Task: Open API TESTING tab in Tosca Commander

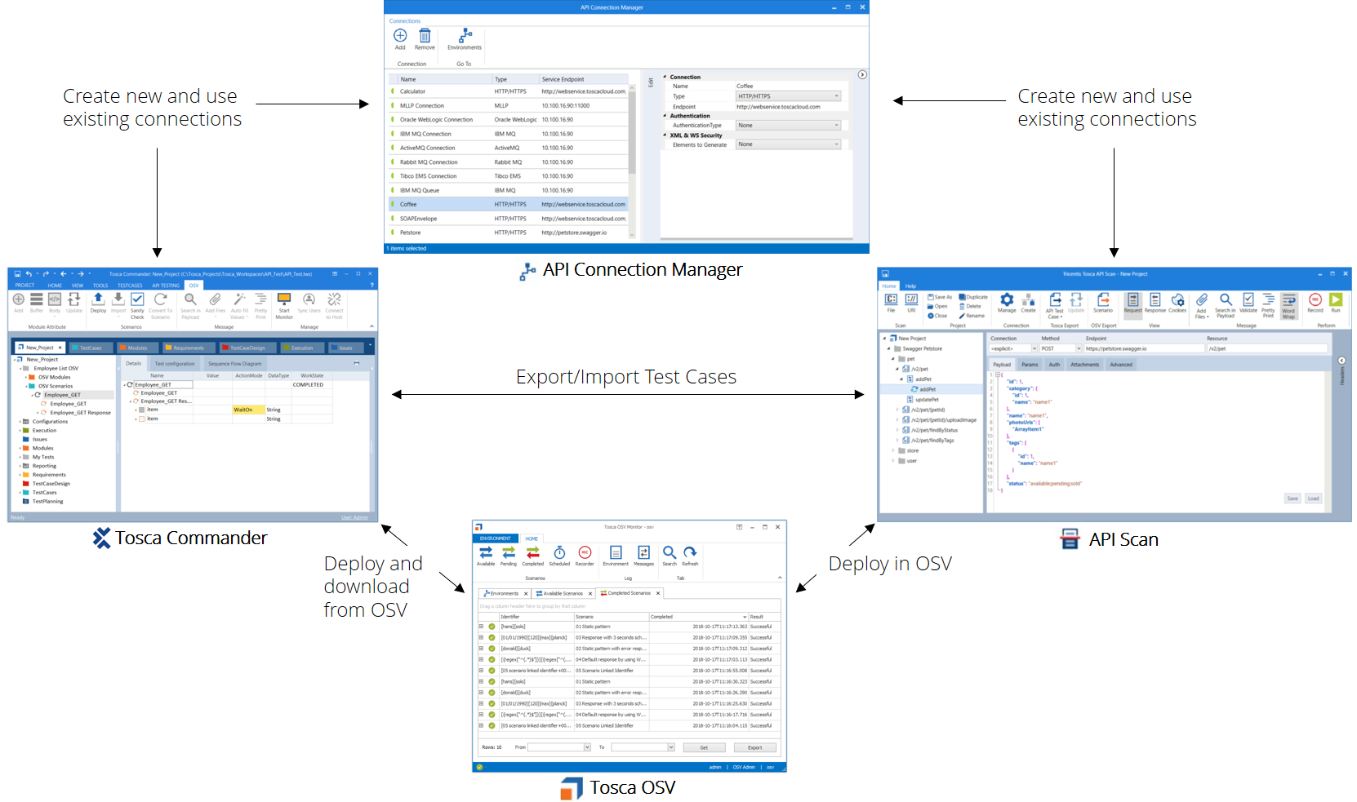Action: (x=166, y=286)
